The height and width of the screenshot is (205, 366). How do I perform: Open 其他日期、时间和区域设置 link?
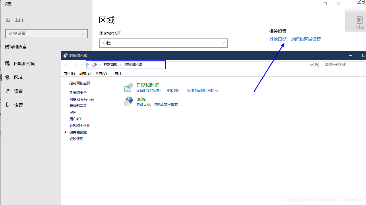click(295, 39)
